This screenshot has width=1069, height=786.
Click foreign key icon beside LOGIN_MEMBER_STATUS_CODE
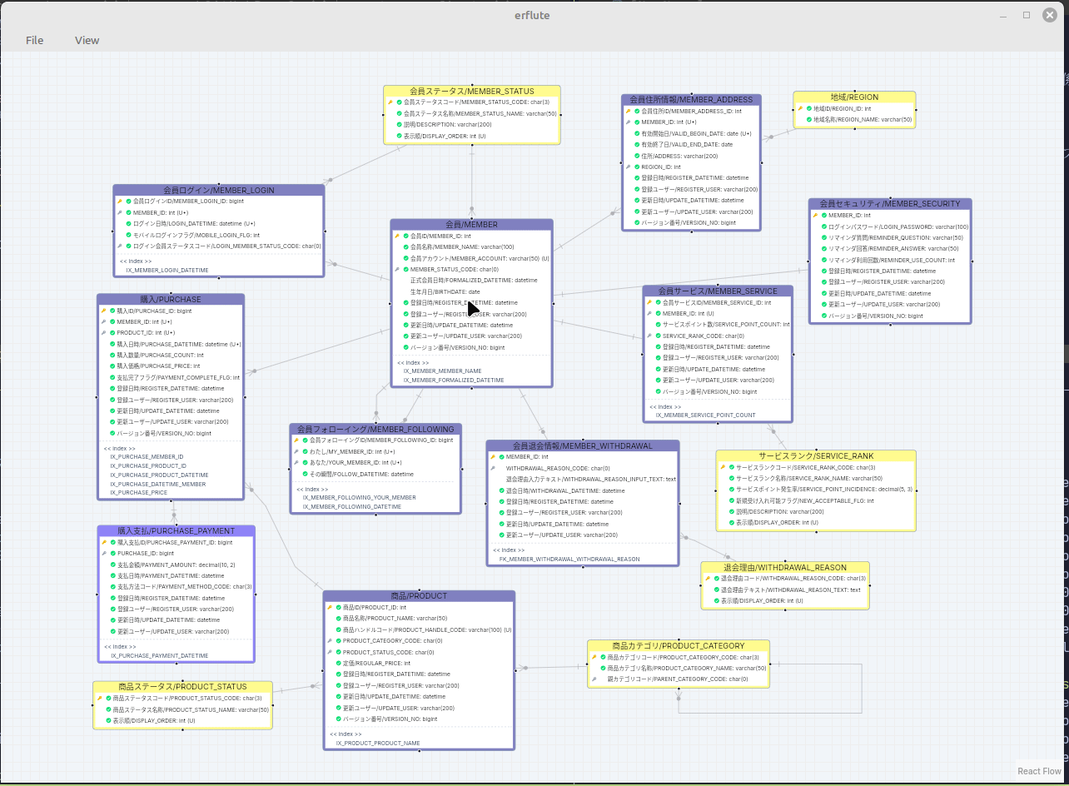coord(120,246)
